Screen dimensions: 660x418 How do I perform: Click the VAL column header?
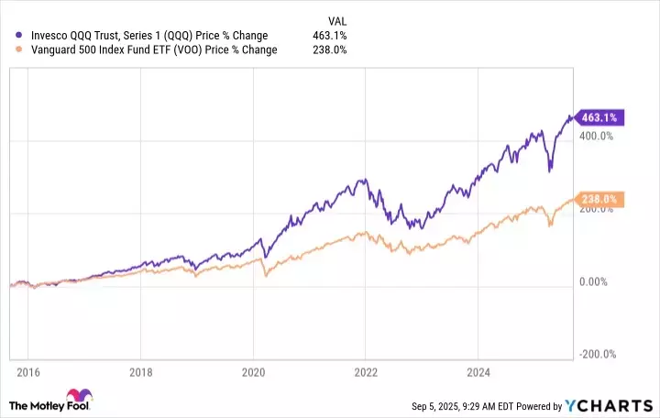pyautogui.click(x=337, y=19)
